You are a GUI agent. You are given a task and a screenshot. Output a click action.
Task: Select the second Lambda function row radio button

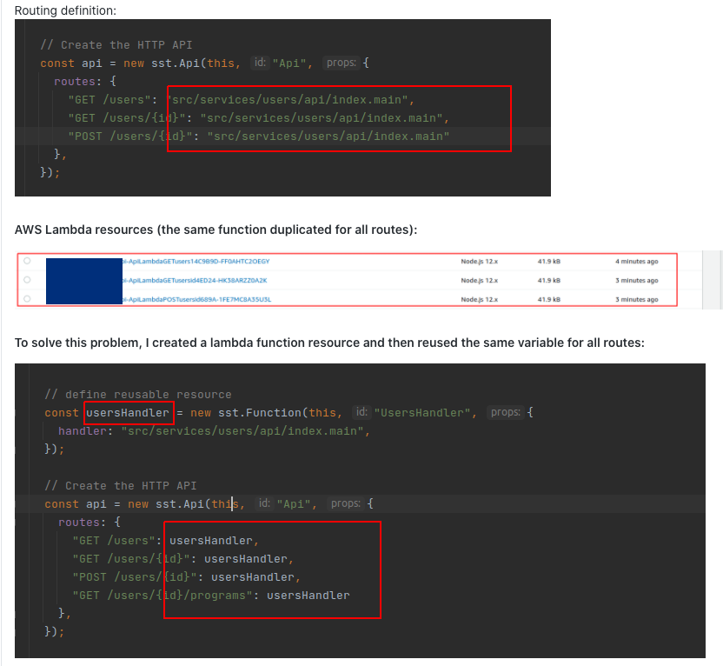[x=26, y=278]
